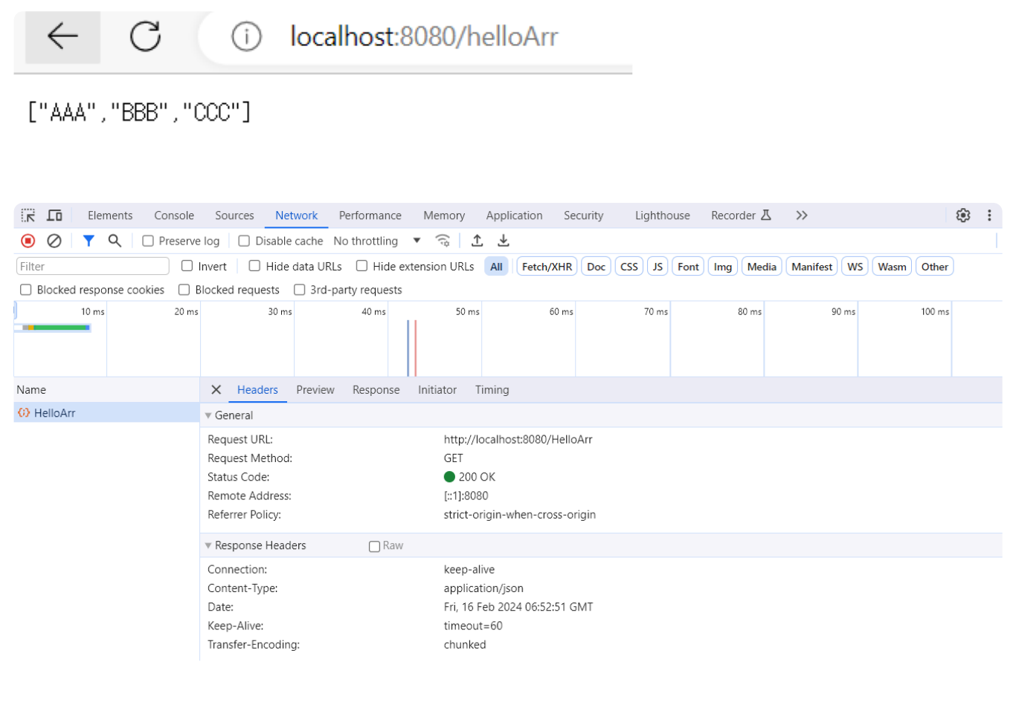Click the browser back arrow button
Viewport: 1019px width, 711px height.
[62, 36]
